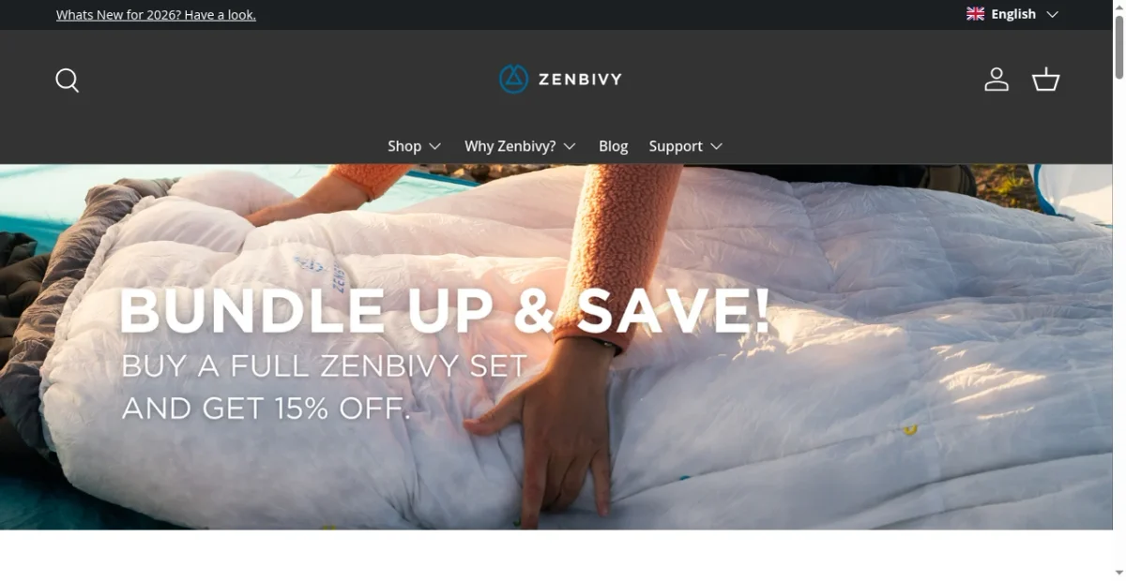This screenshot has height=581, width=1126.
Task: Expand the Shop menu chevron
Action: [435, 146]
